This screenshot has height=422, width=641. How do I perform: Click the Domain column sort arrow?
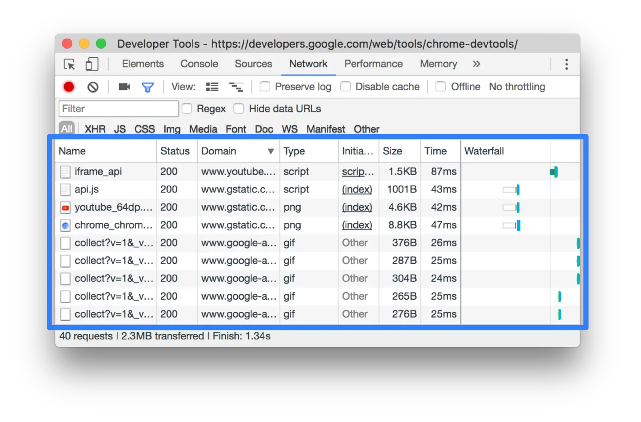coord(271,151)
